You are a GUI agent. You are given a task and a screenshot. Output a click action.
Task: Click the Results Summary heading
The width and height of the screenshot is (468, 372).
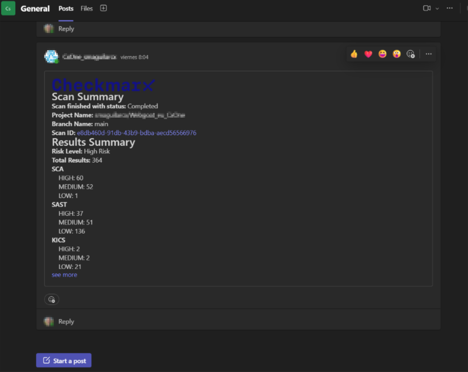coord(93,142)
